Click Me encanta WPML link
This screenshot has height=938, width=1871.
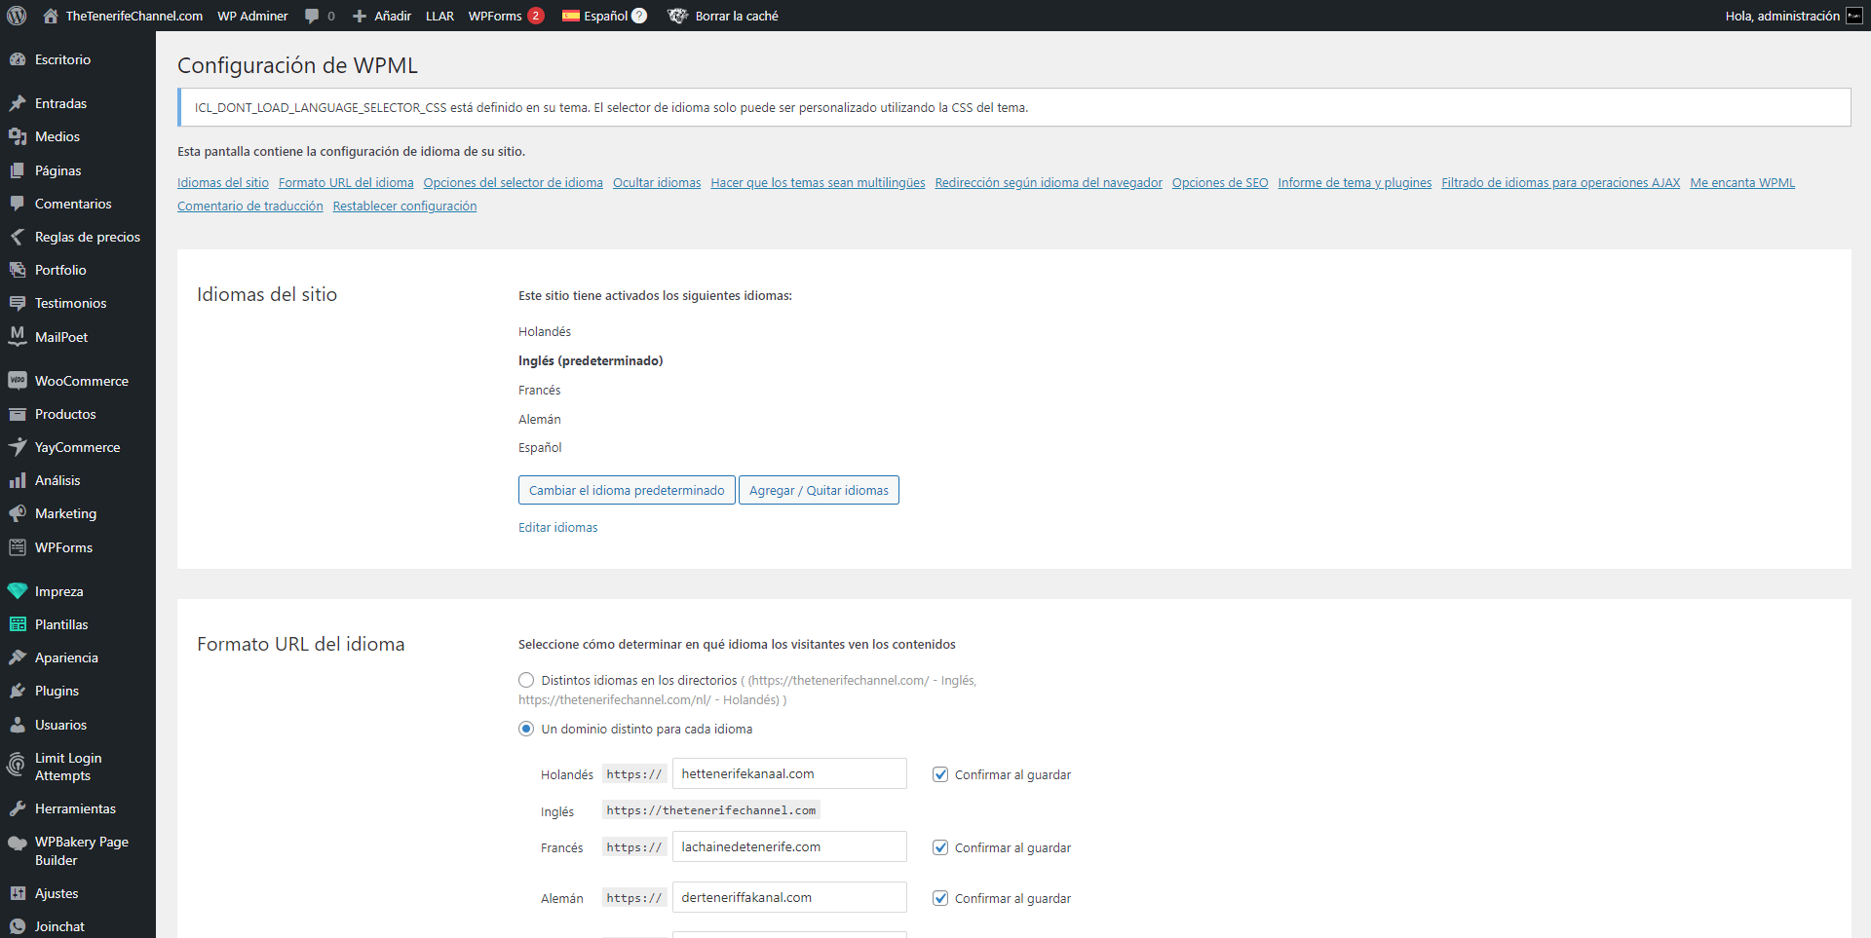[1742, 182]
